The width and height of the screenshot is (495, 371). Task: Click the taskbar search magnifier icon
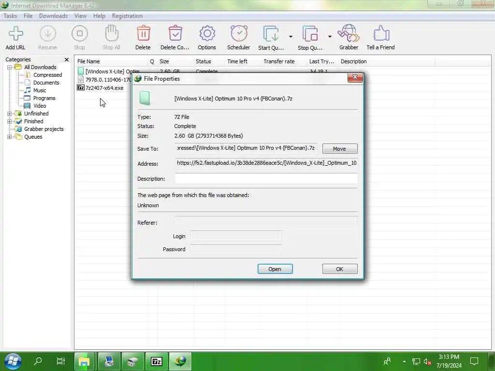pyautogui.click(x=38, y=361)
